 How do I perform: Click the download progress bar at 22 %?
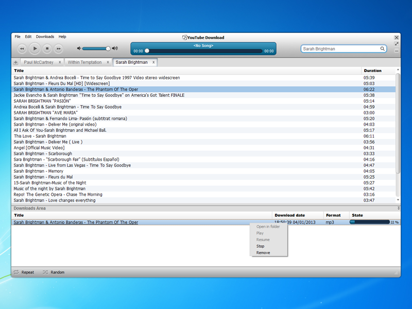tap(369, 222)
